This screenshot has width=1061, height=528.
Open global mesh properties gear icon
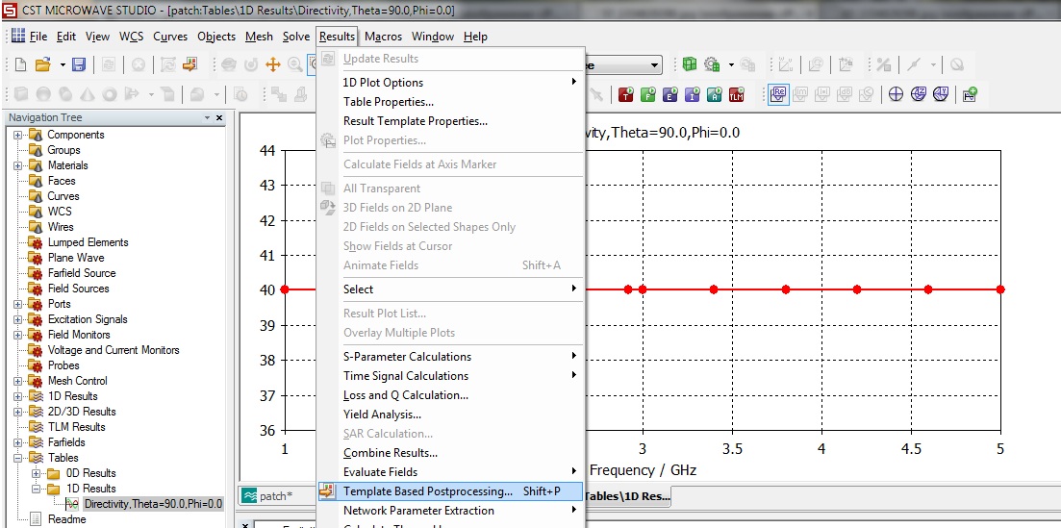click(x=711, y=65)
